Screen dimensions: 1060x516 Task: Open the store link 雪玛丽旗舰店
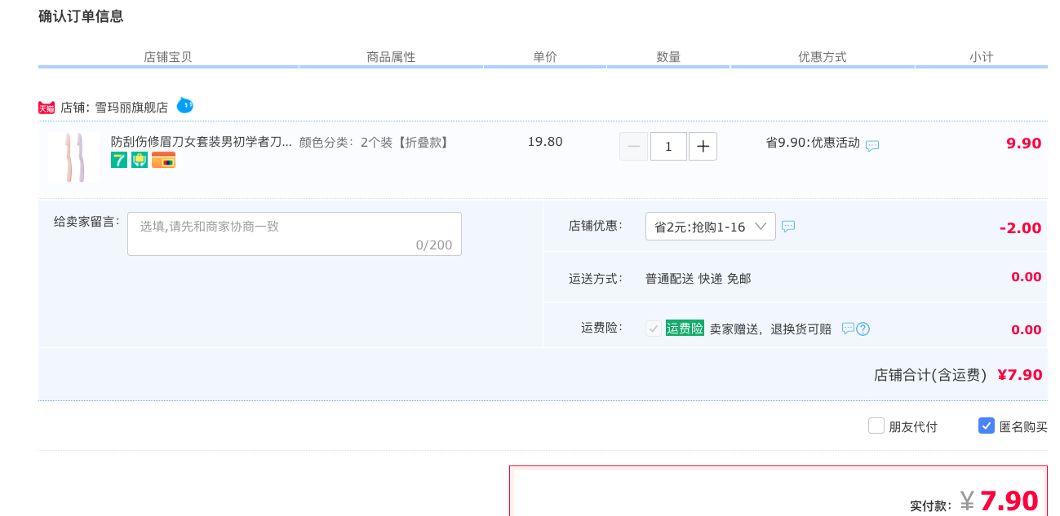(131, 108)
